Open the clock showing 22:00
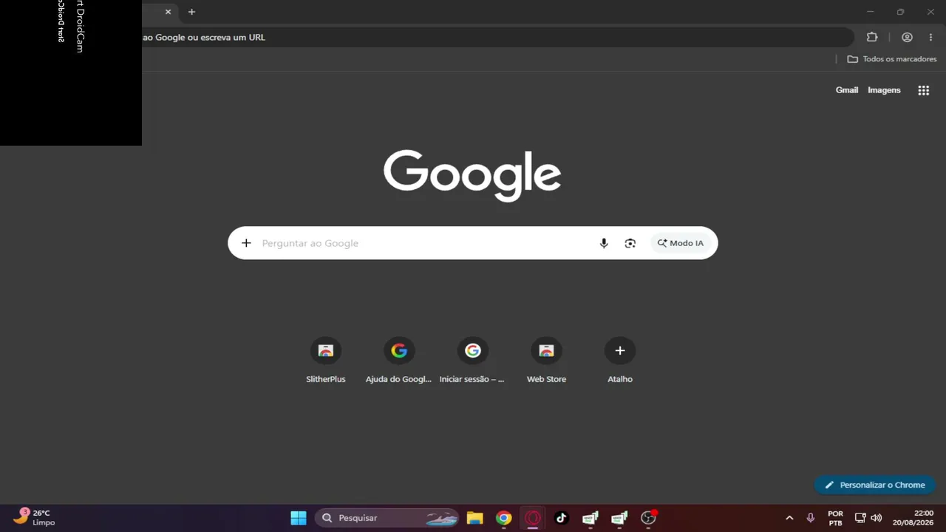 click(913, 518)
